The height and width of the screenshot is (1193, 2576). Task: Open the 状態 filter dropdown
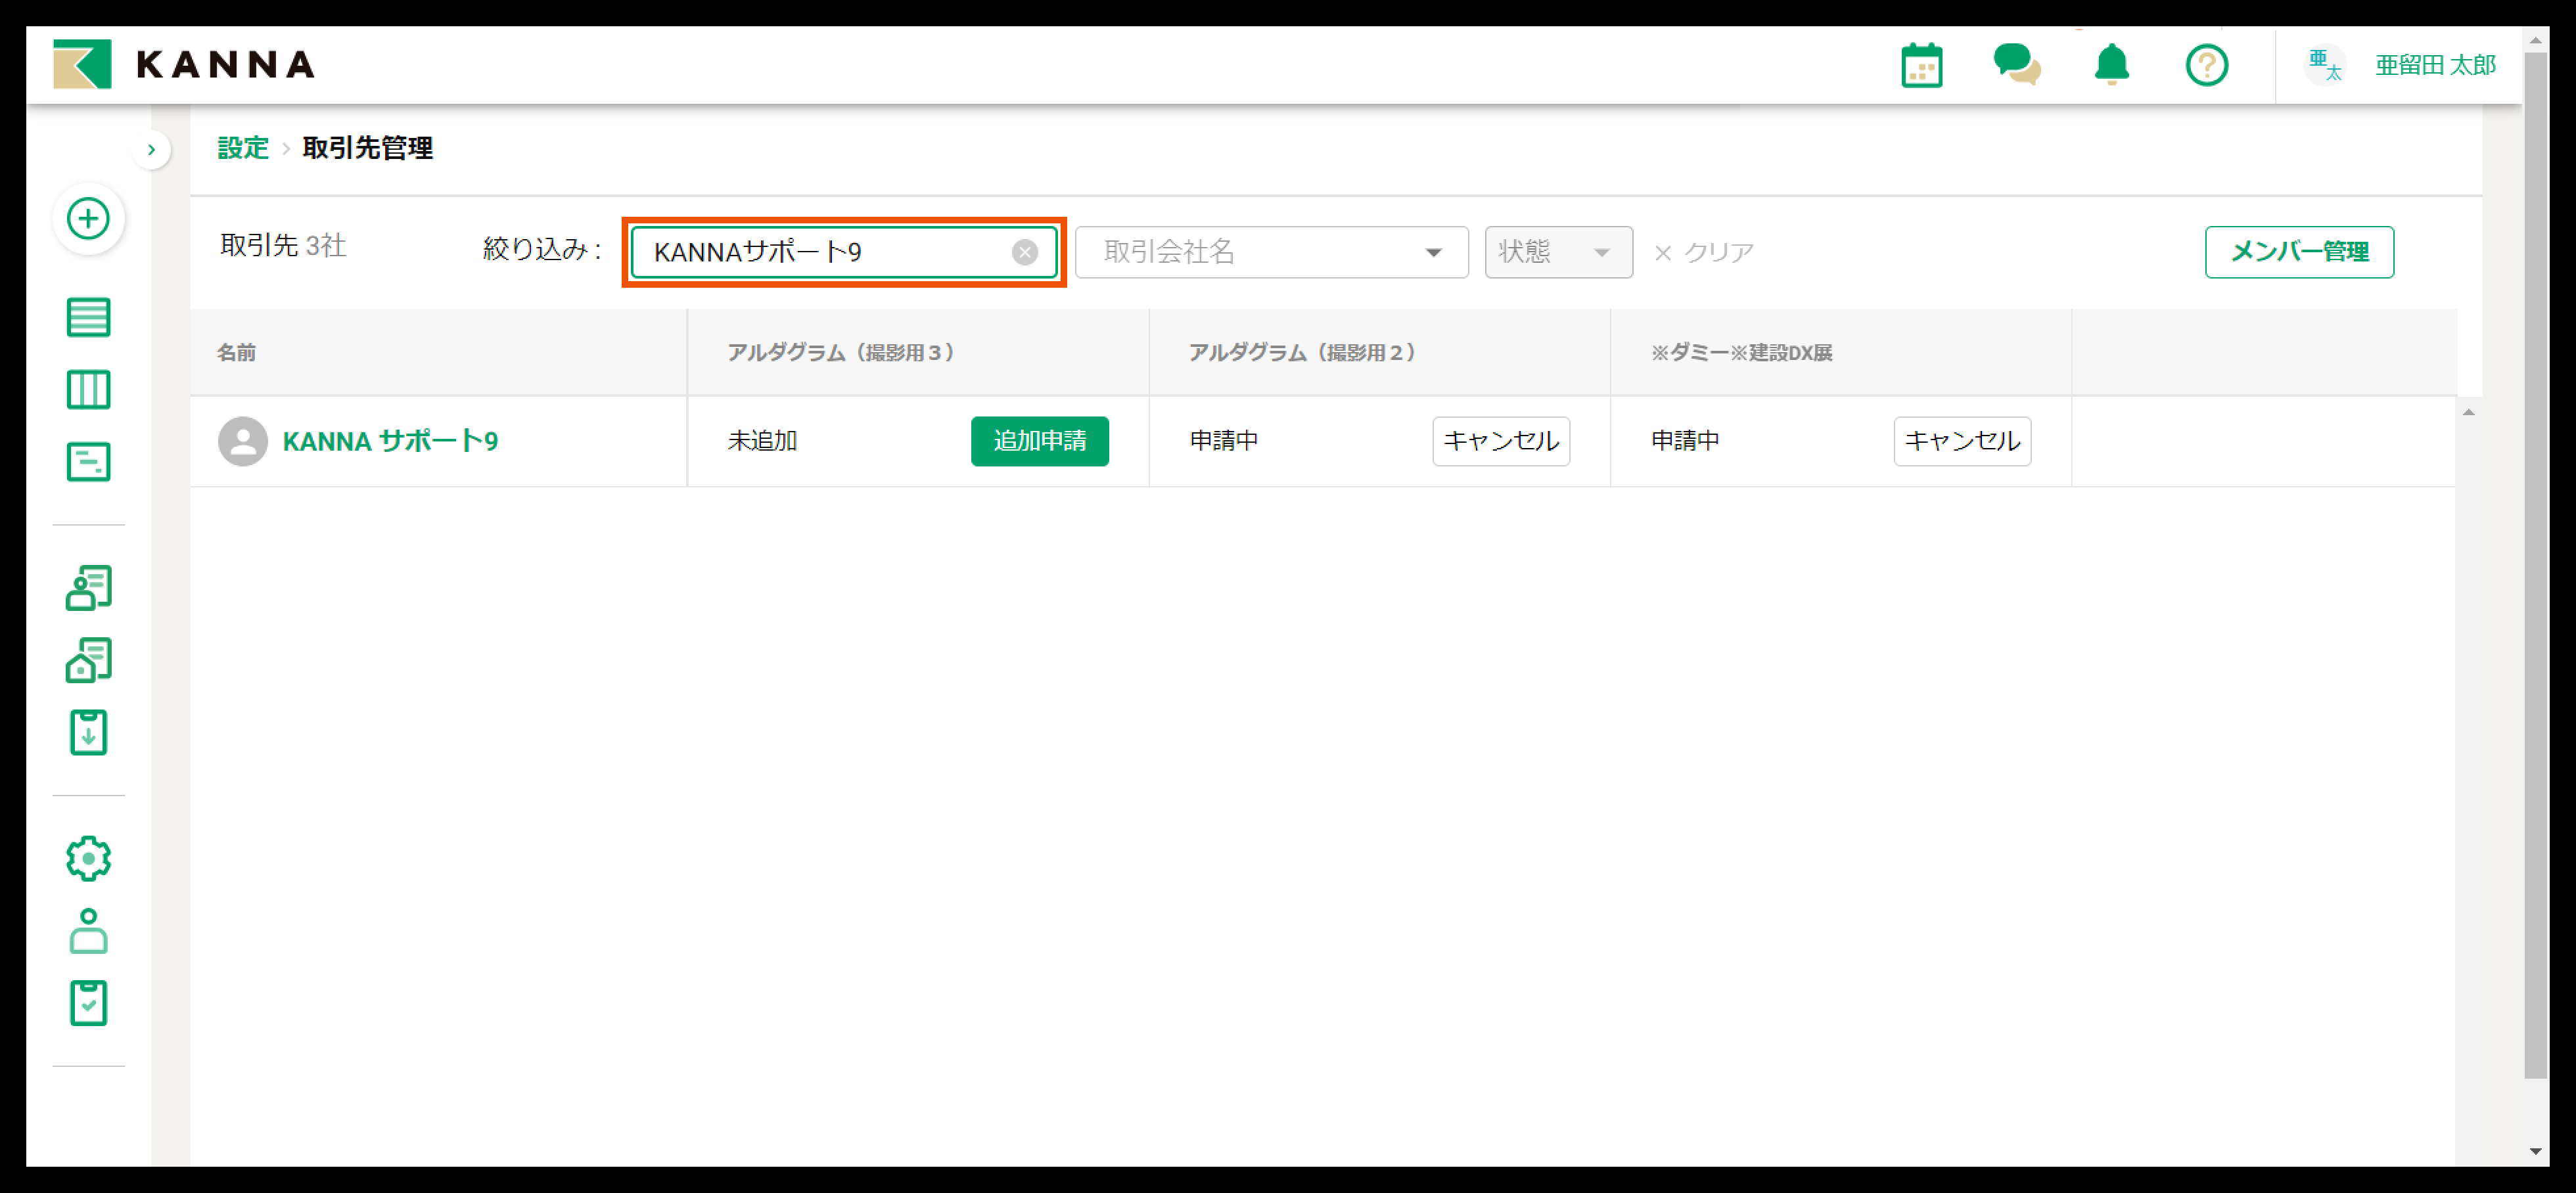click(x=1557, y=252)
